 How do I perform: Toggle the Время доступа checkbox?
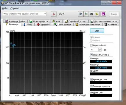pyautogui.click(x=91, y=79)
